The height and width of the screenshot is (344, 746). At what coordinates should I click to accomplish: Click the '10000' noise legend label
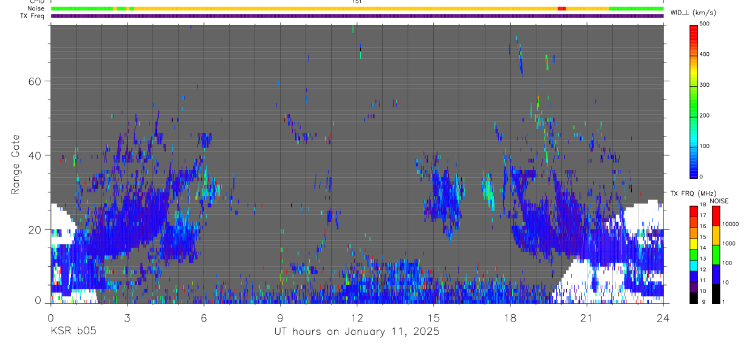coord(731,224)
